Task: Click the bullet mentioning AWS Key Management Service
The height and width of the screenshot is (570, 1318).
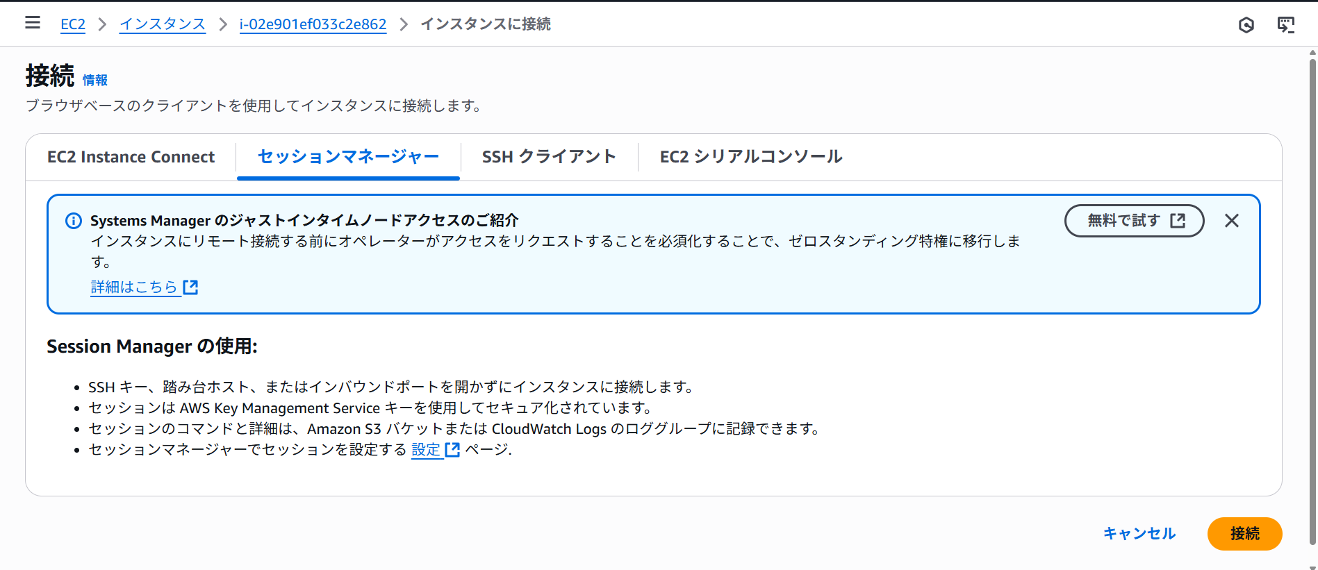Action: click(370, 408)
